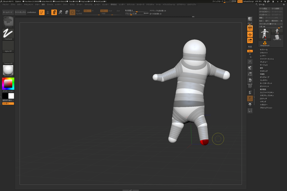287x191 pixels.
Task: Click the ブラシサイズ slider
Action: [137, 14]
